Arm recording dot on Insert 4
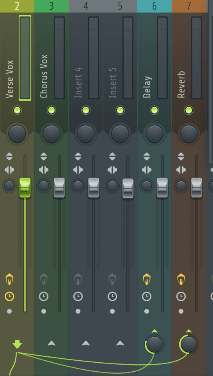The image size is (213, 376). pos(78,311)
